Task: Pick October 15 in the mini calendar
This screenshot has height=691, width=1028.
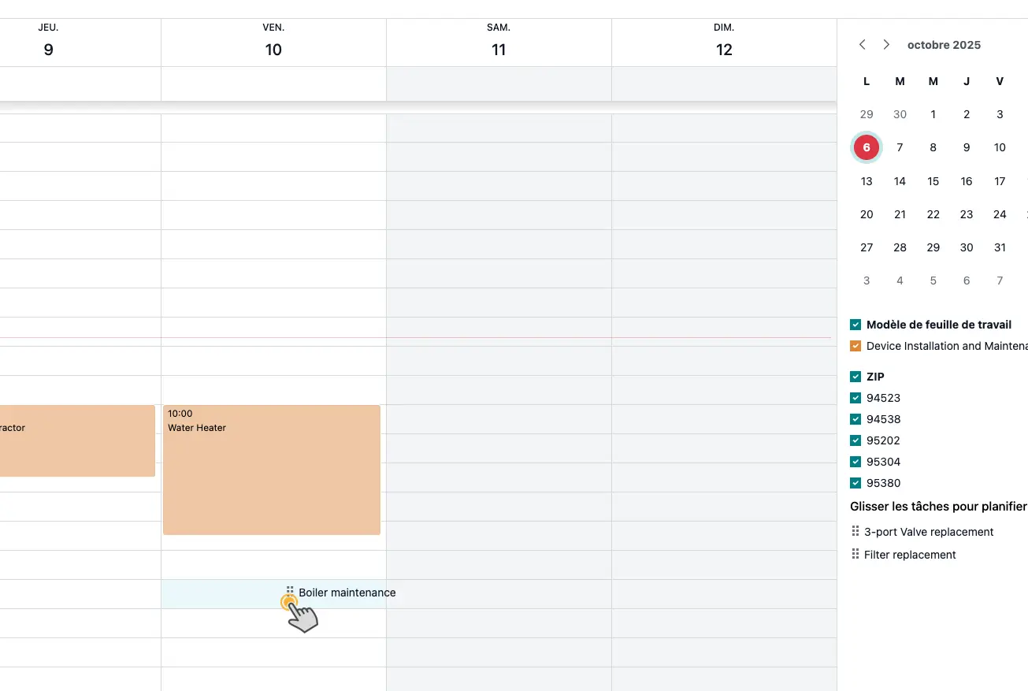Action: pyautogui.click(x=933, y=181)
